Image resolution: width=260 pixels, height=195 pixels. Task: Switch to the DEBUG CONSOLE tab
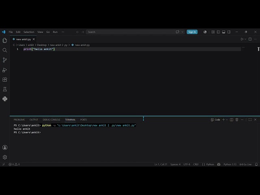click(52, 119)
